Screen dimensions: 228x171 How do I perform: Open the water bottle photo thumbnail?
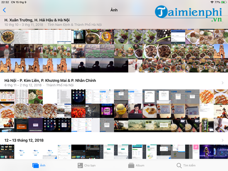pyautogui.click(x=7, y=51)
